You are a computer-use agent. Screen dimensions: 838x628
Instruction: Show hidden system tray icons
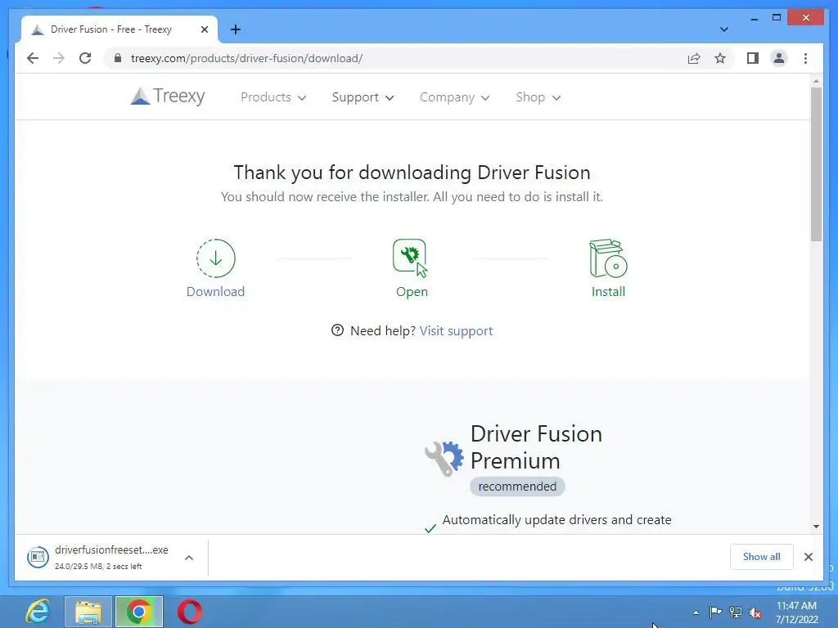click(696, 612)
